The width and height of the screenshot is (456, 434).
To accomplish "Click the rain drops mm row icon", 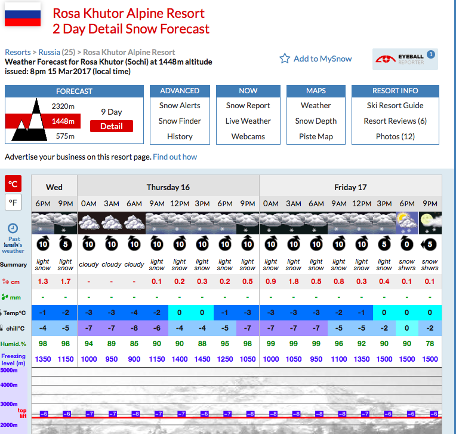I will pos(5,297).
